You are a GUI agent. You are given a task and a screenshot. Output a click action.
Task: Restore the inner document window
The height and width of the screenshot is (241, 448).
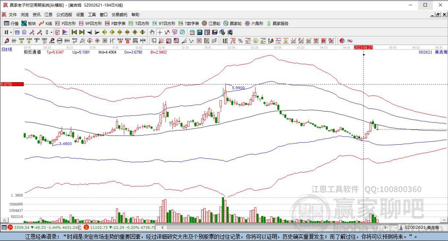[x=437, y=14]
